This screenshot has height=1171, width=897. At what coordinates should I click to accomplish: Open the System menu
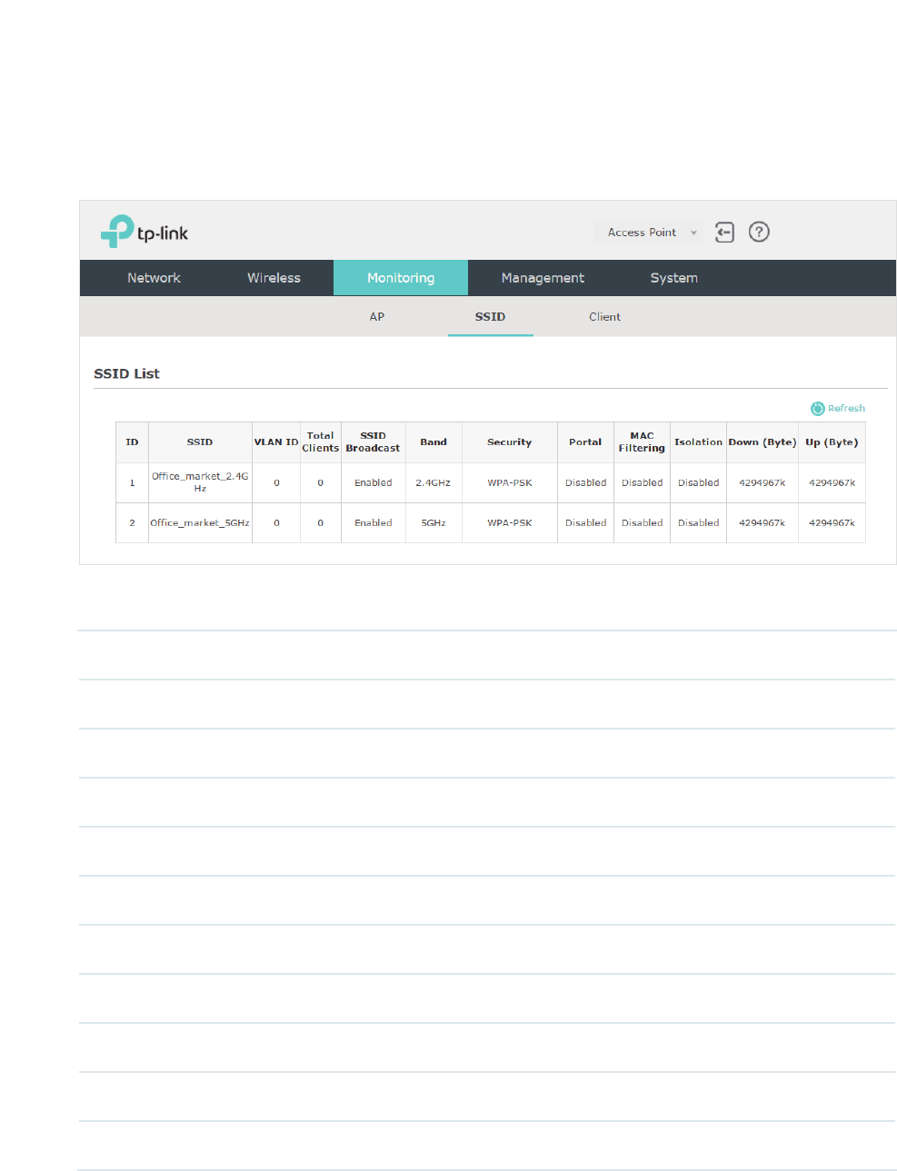pos(673,278)
